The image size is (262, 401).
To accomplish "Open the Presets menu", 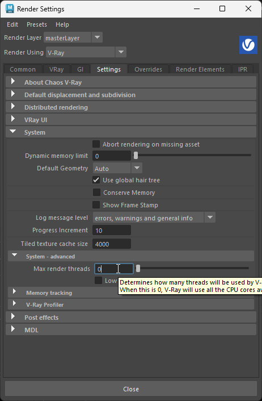I will click(37, 24).
